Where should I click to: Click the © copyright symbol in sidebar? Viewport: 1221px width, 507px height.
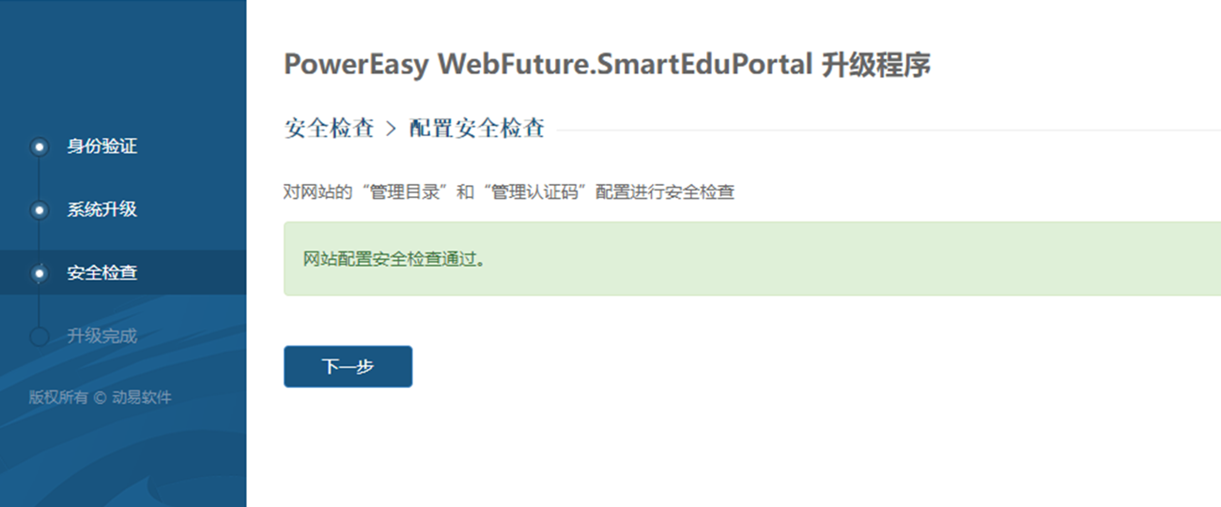pyautogui.click(x=100, y=397)
